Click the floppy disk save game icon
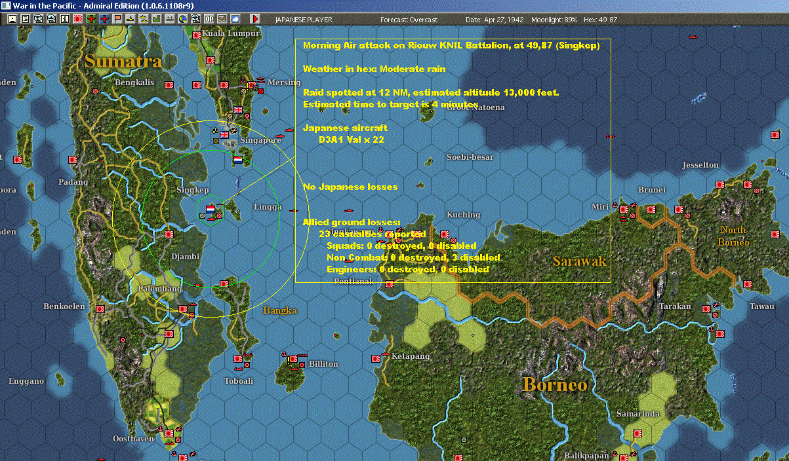Viewport: 789px width, 461px height. pyautogui.click(x=12, y=19)
